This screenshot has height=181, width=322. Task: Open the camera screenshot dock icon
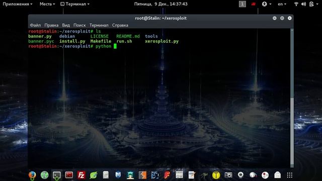tap(228, 175)
